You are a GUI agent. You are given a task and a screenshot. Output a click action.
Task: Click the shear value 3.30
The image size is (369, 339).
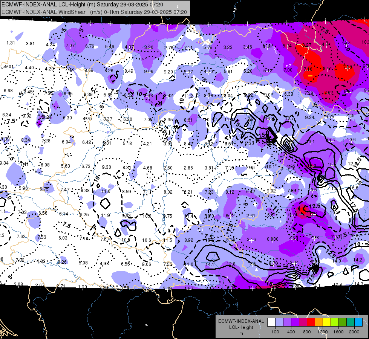149,47
